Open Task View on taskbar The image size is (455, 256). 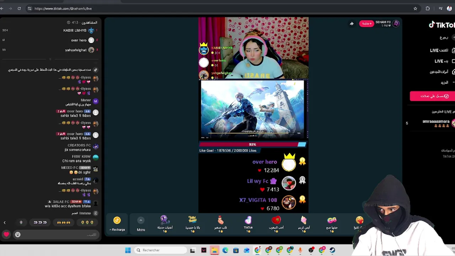(192, 250)
